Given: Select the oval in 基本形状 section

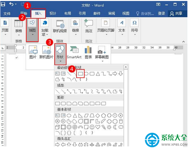Looking at the screenshot, I should pos(69,116).
